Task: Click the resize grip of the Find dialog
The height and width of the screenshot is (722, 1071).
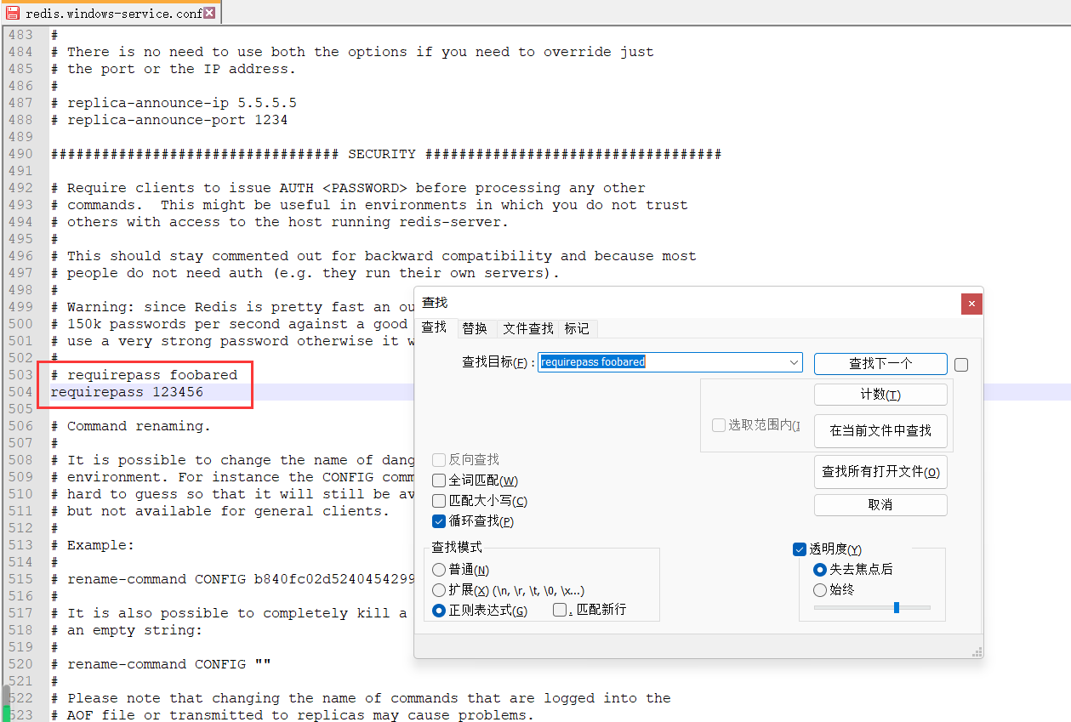Action: (x=977, y=651)
